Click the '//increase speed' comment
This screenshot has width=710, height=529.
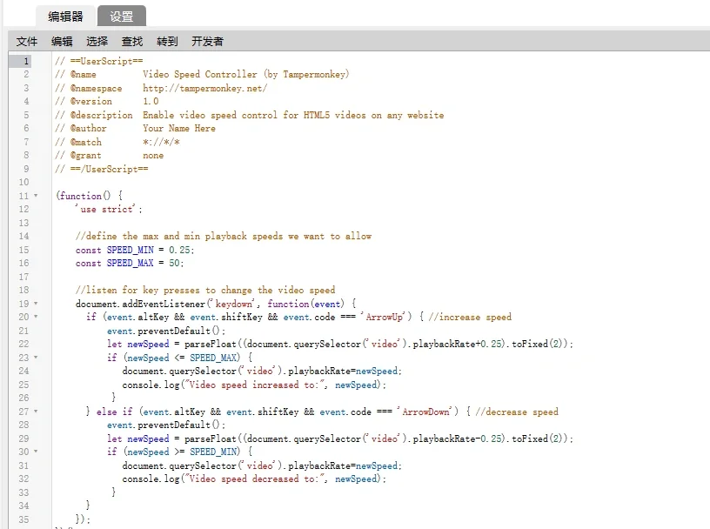(x=470, y=317)
